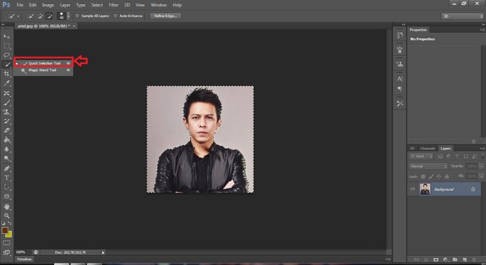Click the Subtract from selection brush icon
The width and height of the screenshot is (486, 265).
pyautogui.click(x=48, y=16)
